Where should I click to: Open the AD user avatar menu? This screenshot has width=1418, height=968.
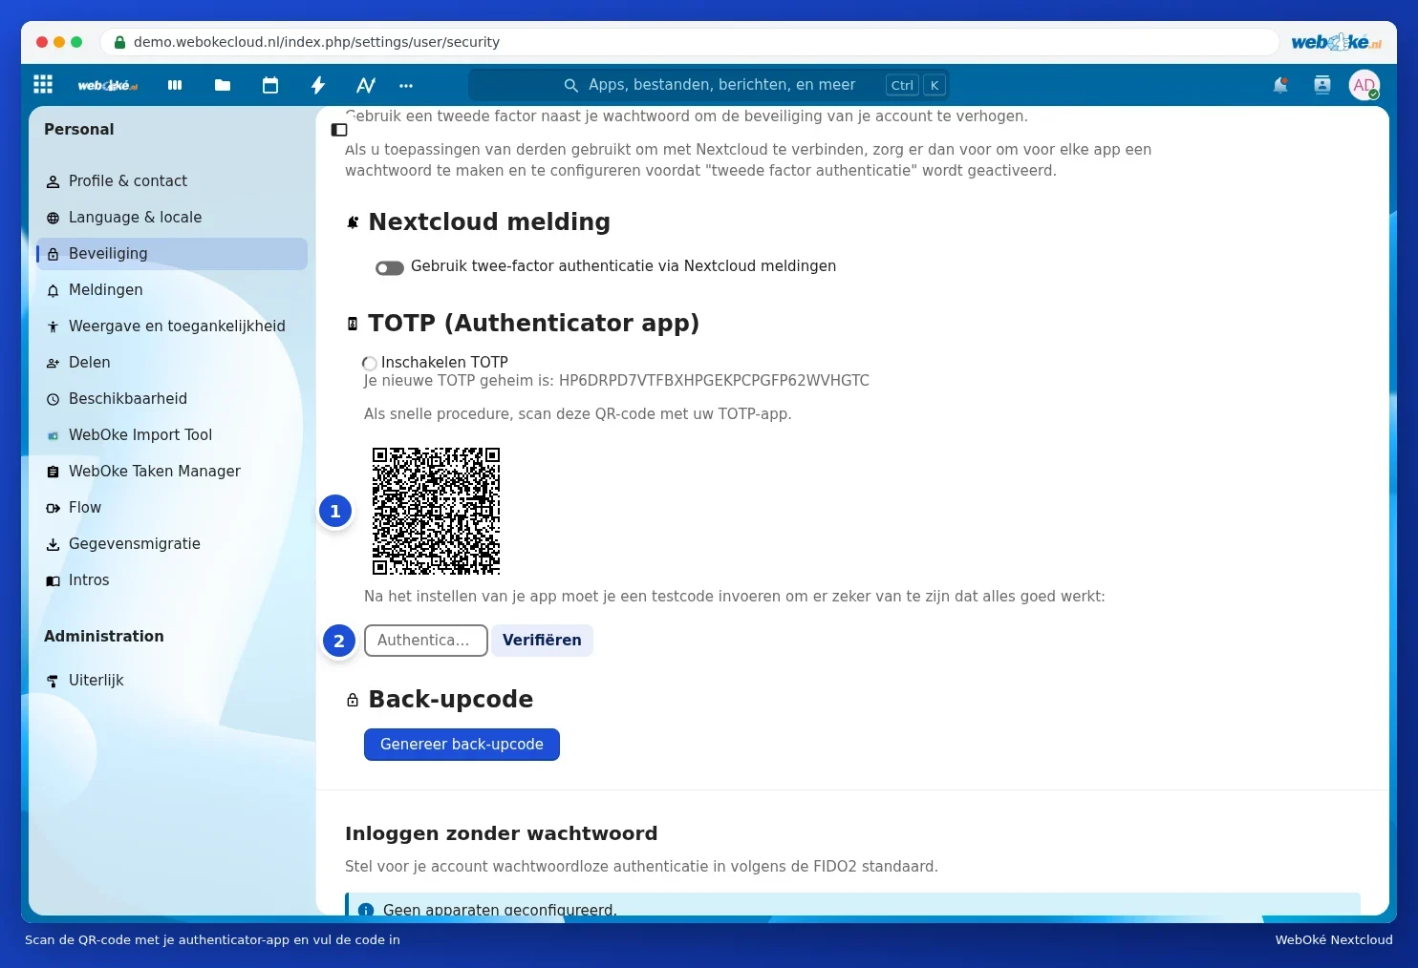coord(1364,85)
